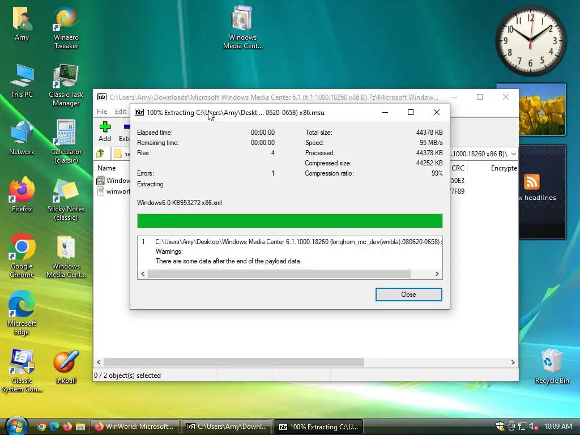Image resolution: width=580 pixels, height=435 pixels.
Task: Click the security shield tray icon
Action: [500, 427]
